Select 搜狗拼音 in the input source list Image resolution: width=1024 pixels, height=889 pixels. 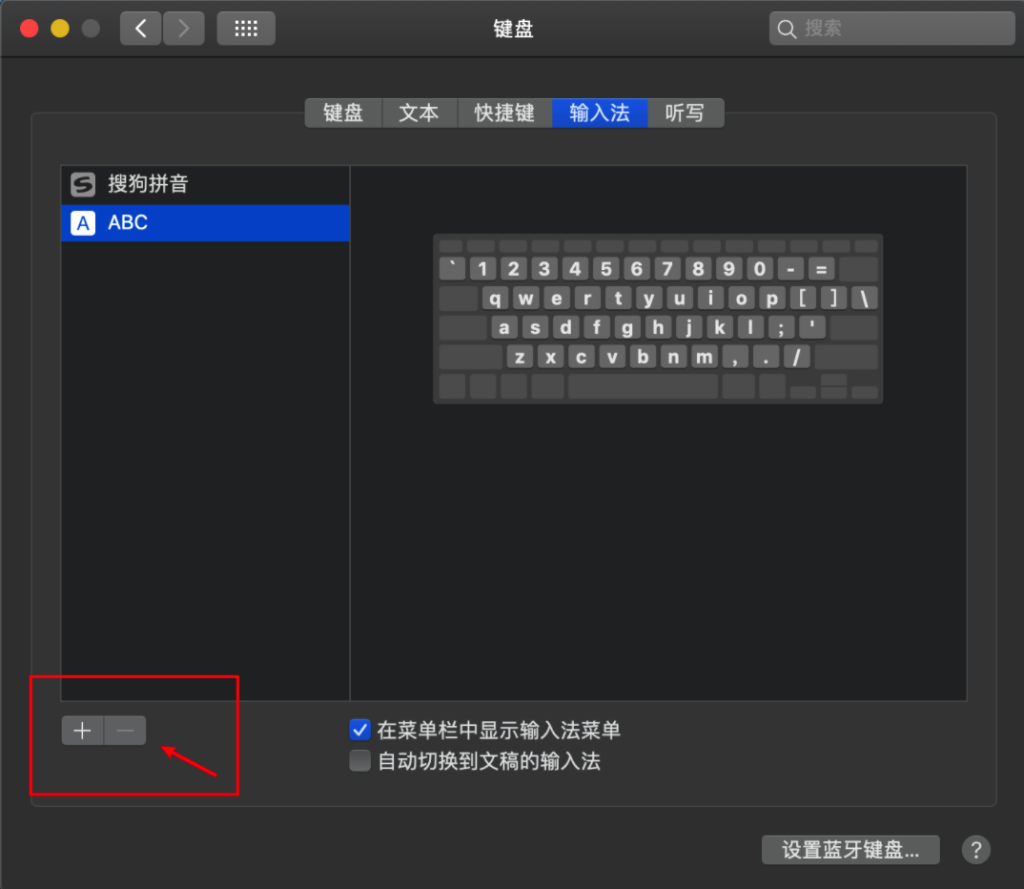(x=148, y=184)
